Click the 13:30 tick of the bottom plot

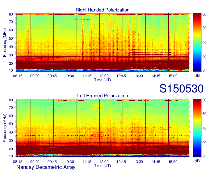click(x=138, y=162)
